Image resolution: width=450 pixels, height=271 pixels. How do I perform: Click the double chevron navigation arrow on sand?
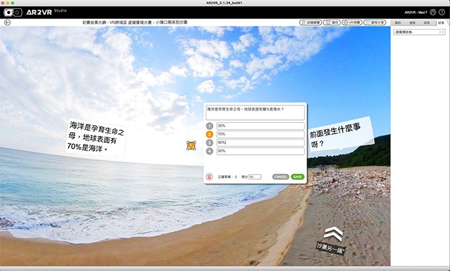333,233
